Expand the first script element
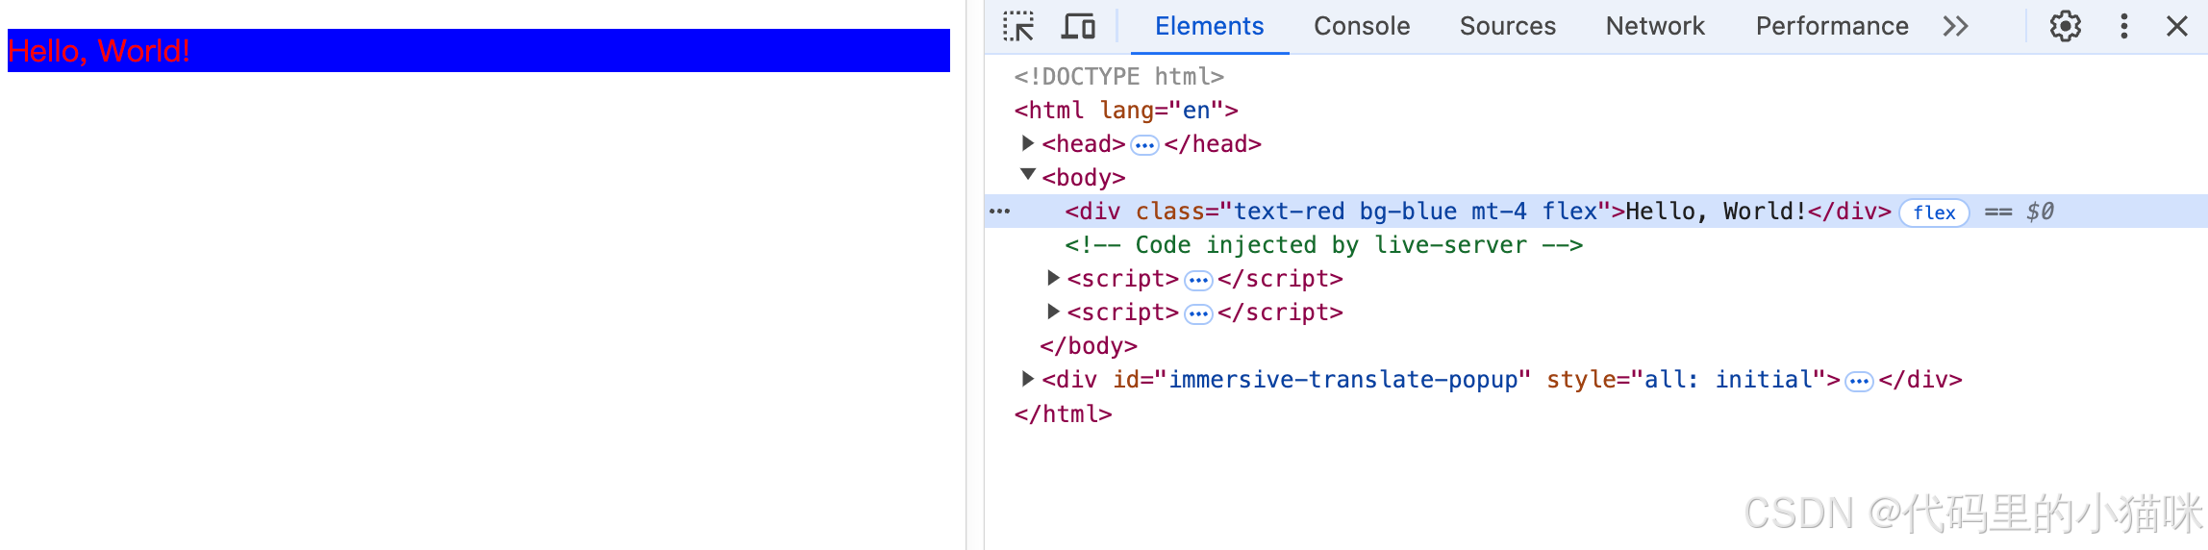 click(1053, 278)
